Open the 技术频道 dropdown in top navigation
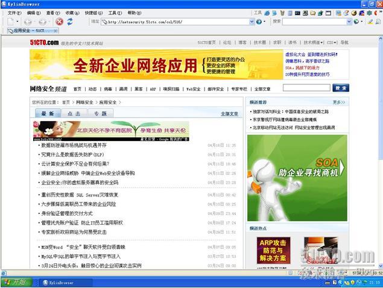 [314, 42]
